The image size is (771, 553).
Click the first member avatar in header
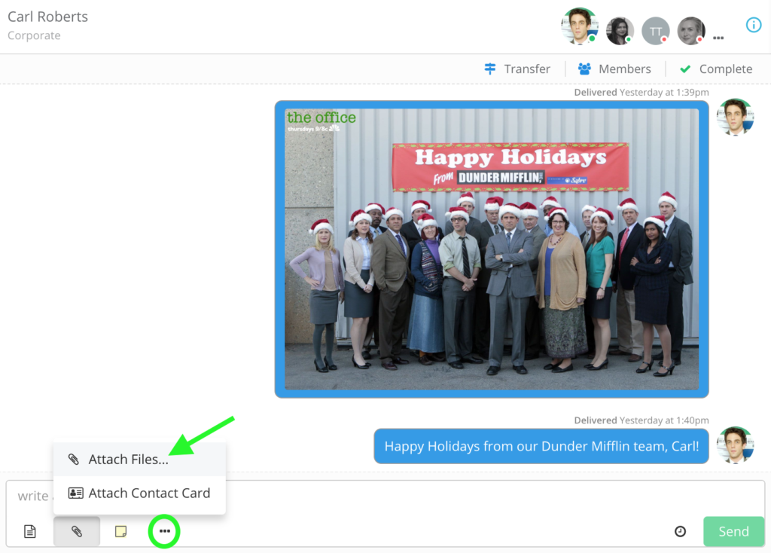tap(579, 27)
